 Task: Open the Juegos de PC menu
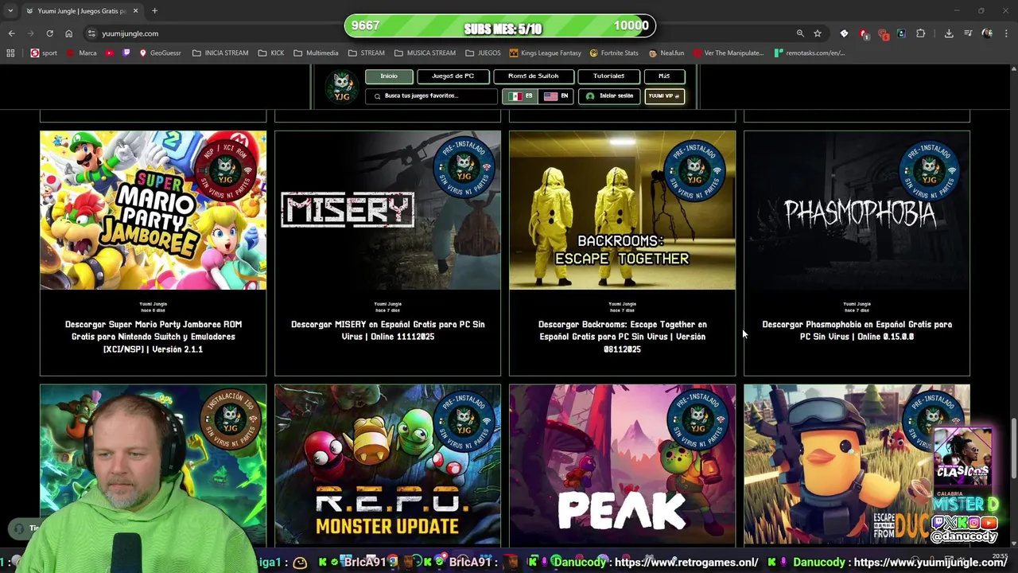[453, 76]
